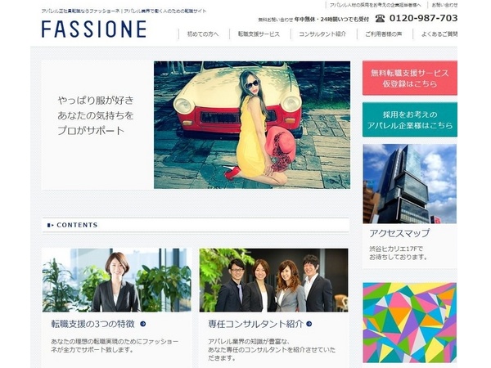Open よくあるご質問 navigation item
The width and height of the screenshot is (491, 368).
(x=439, y=34)
